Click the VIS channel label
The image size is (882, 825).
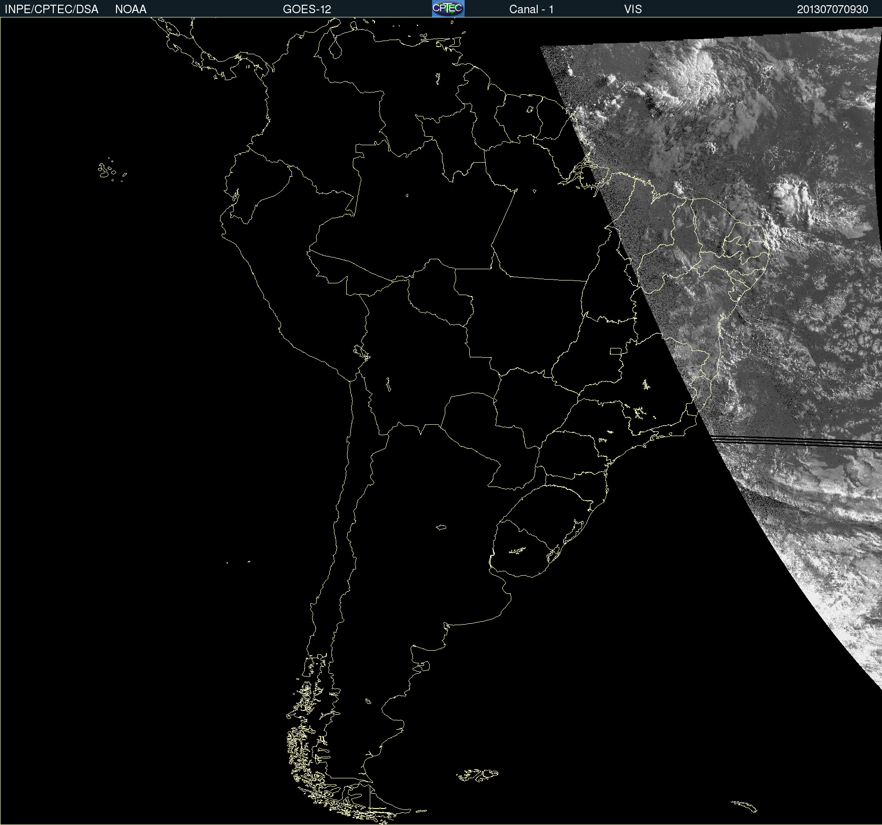633,9
